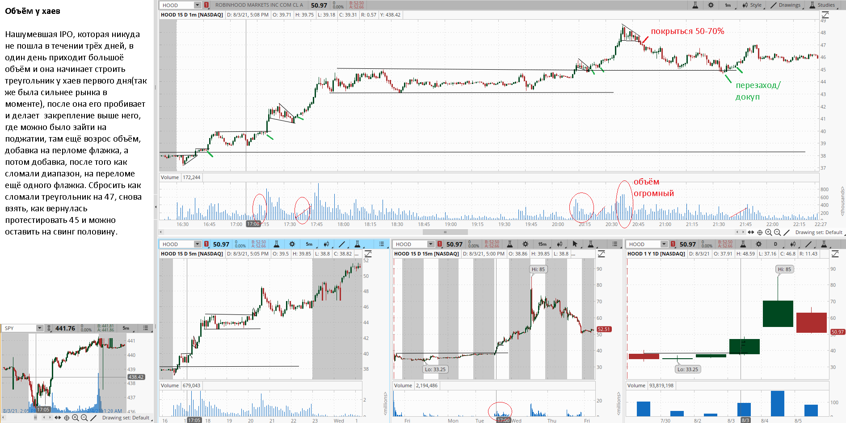The height and width of the screenshot is (423, 846).
Task: Open list menu icon on 15m chart
Action: pos(615,244)
